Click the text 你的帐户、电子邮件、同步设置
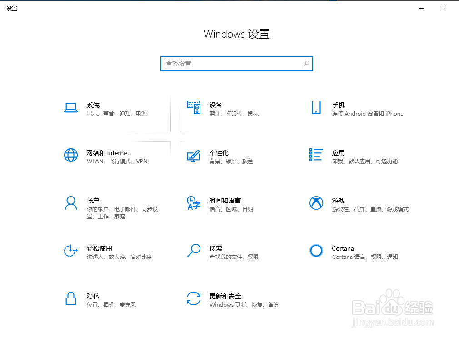This screenshot has height=338, width=459. (x=122, y=212)
